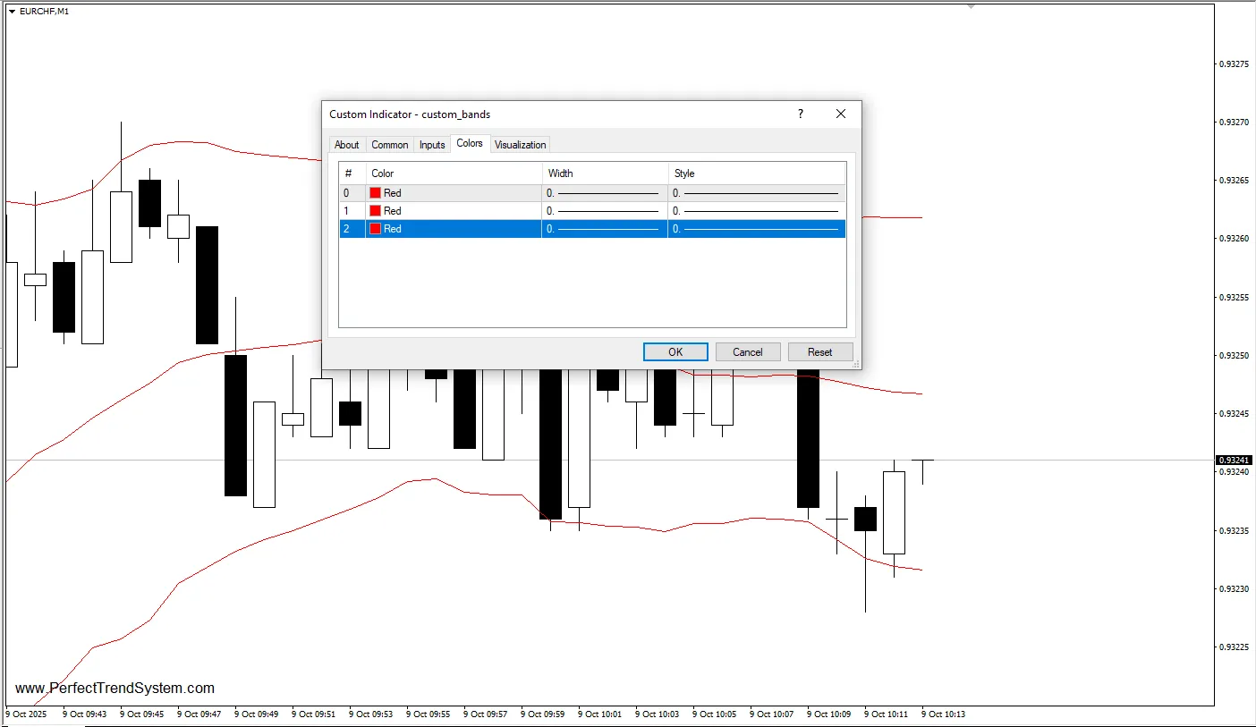Open the Common tab

tap(390, 145)
